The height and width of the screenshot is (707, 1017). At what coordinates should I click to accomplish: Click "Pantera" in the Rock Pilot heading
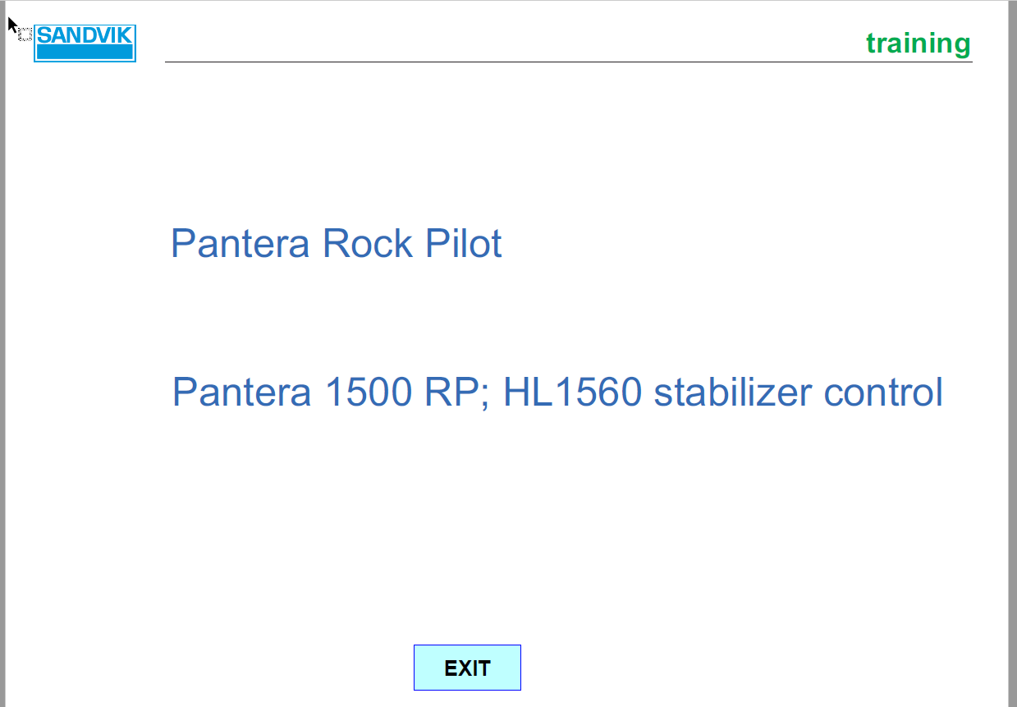(x=241, y=244)
